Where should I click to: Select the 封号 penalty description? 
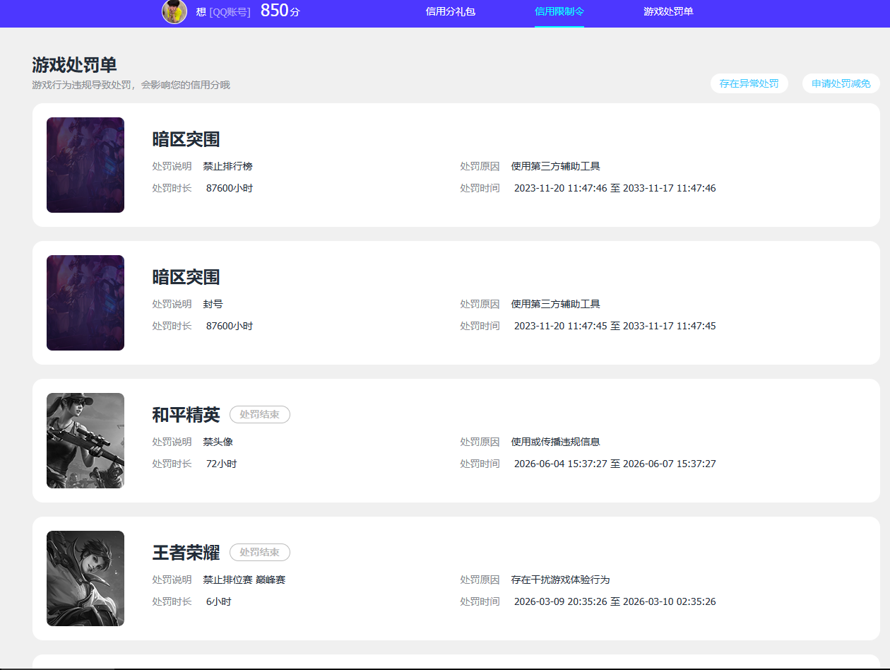click(213, 305)
